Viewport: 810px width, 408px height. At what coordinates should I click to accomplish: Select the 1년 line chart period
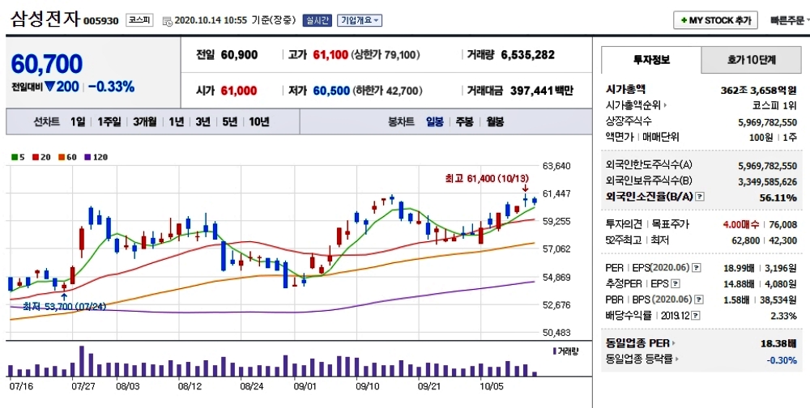coord(176,122)
